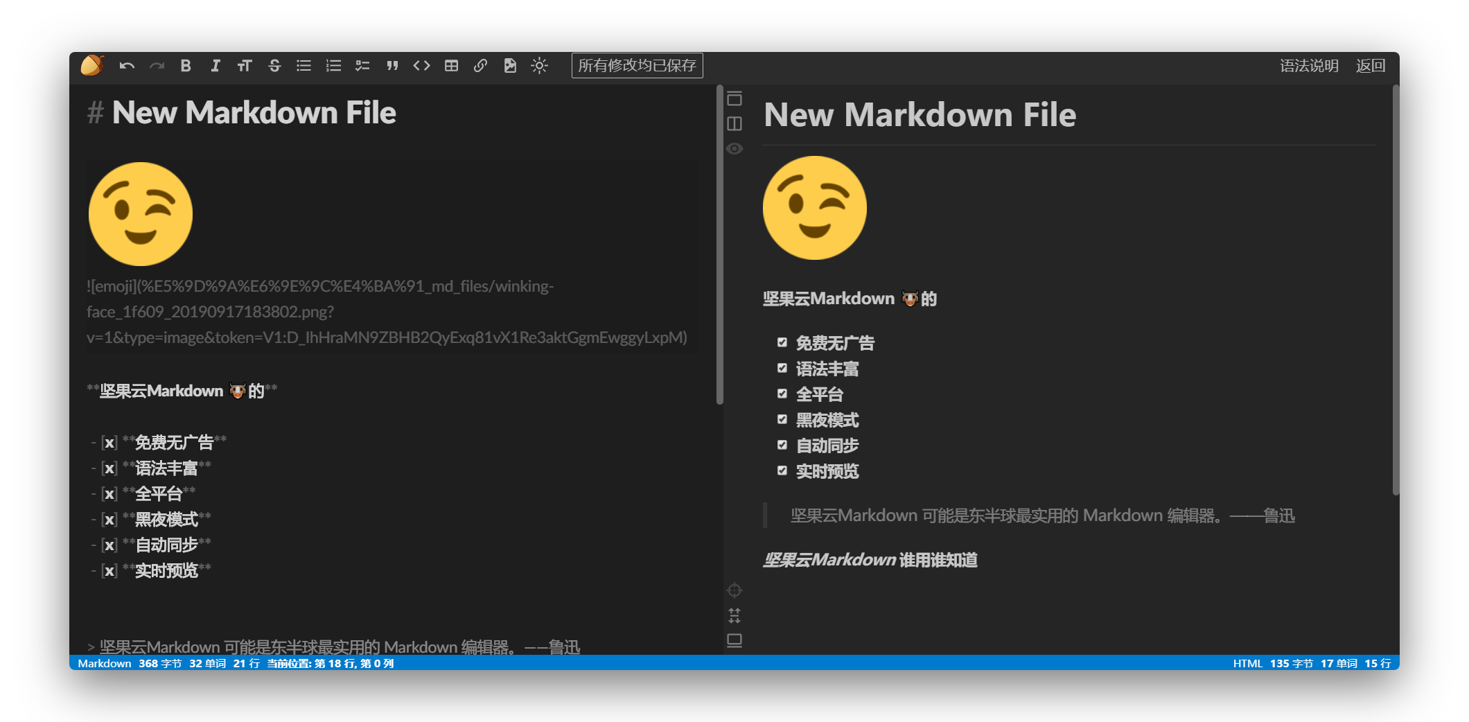1469x722 pixels.
Task: Click the 32 单词 status bar entry
Action: pyautogui.click(x=207, y=663)
